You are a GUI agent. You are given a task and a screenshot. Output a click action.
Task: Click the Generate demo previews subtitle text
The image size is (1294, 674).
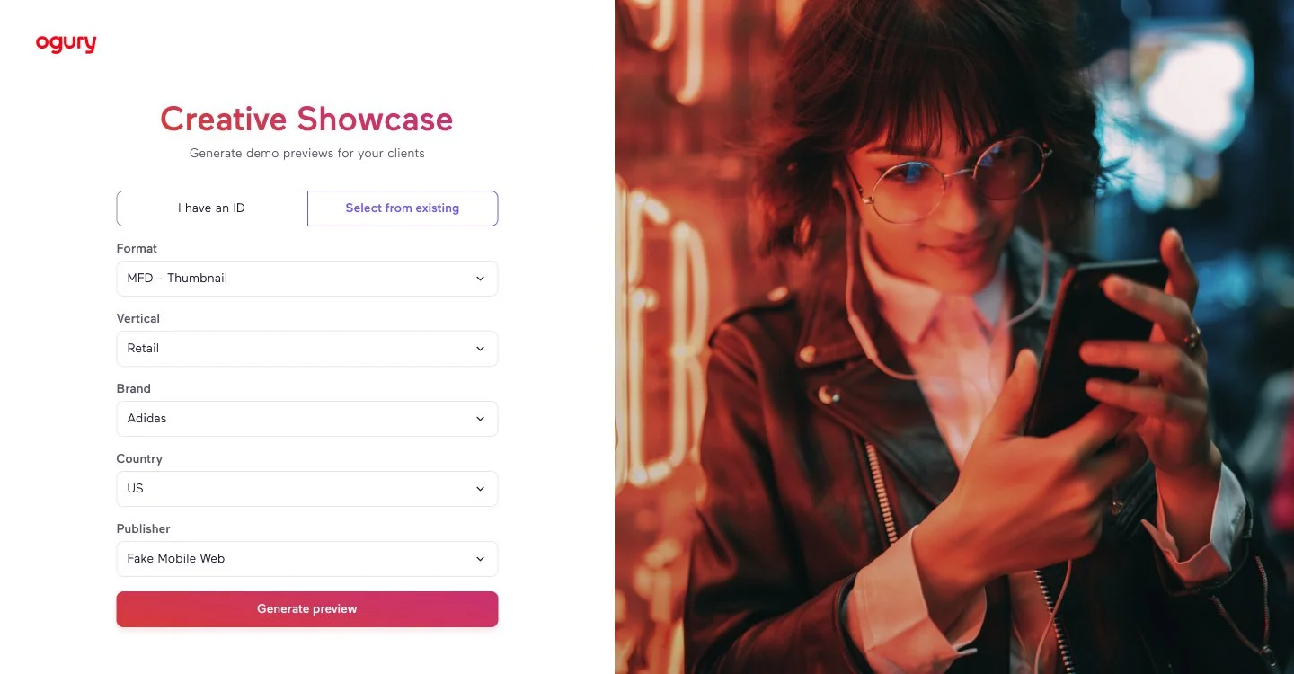click(x=307, y=154)
